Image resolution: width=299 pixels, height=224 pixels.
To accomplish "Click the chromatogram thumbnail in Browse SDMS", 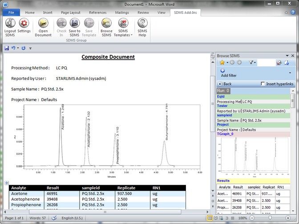I will pos(254,157).
